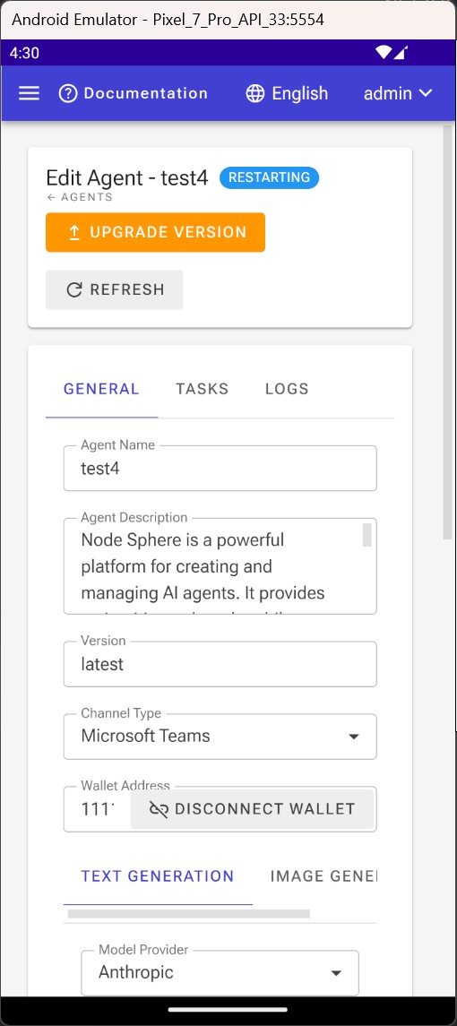Screen dimensions: 457x1026
Task: Click the 'Edit Agent - test4' heading
Action: click(x=127, y=177)
